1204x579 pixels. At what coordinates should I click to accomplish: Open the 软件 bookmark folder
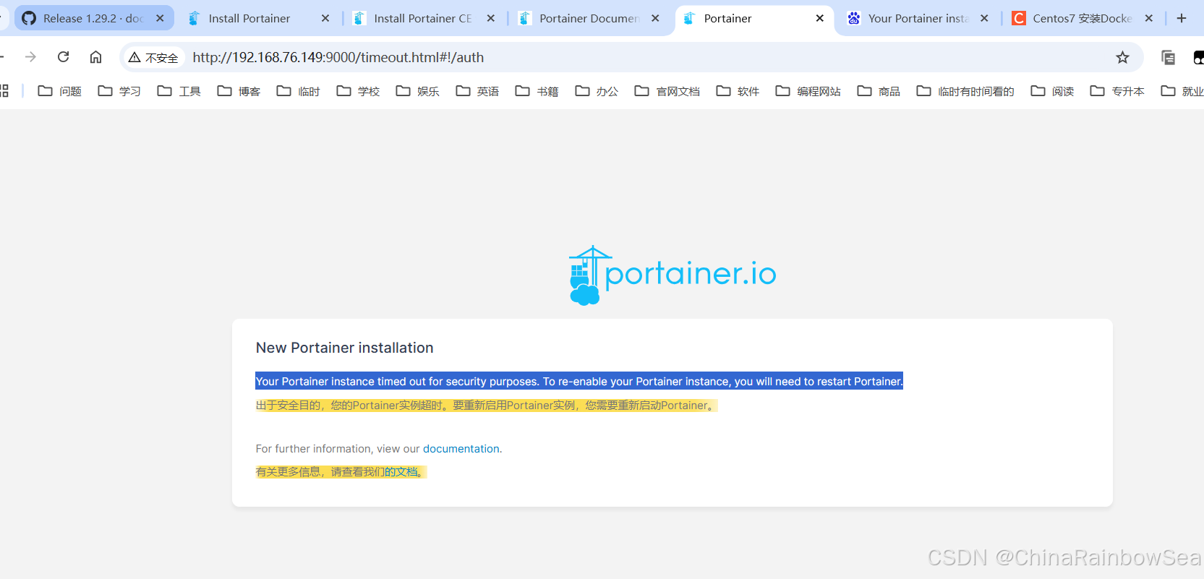pyautogui.click(x=738, y=91)
